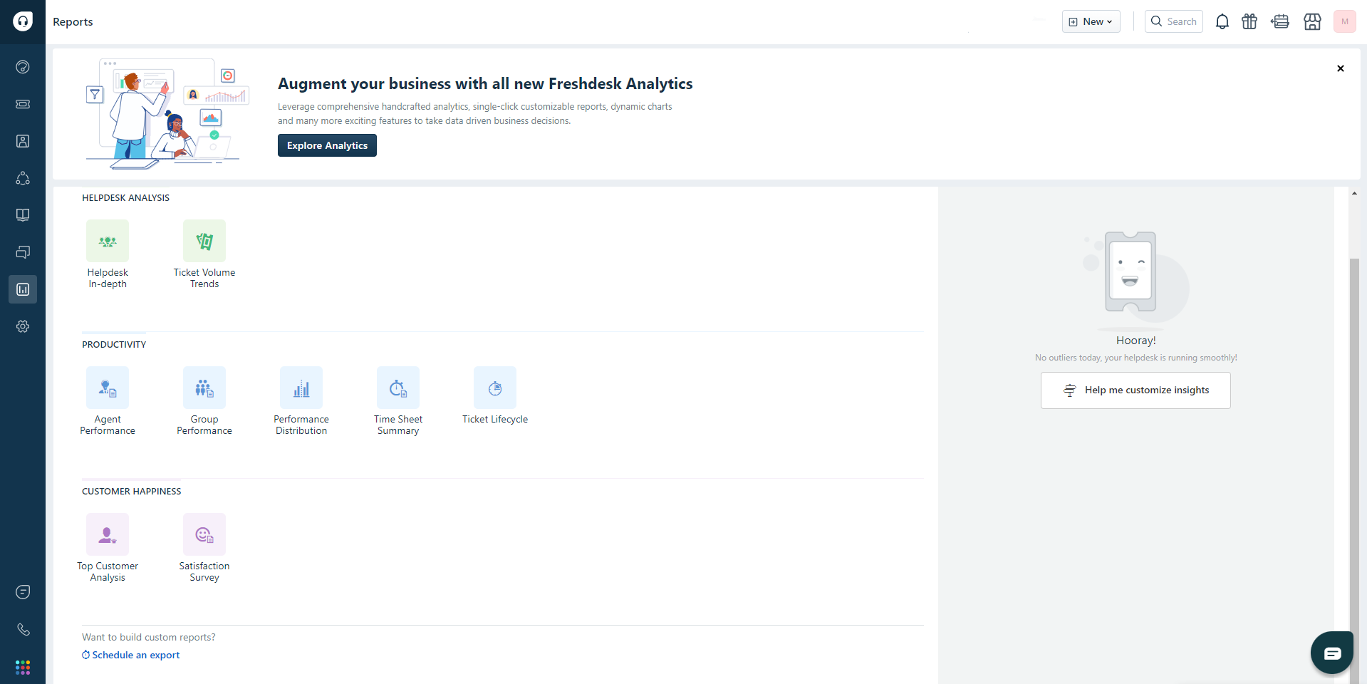Open the Forums sidebar icon
The height and width of the screenshot is (684, 1367).
tap(23, 252)
